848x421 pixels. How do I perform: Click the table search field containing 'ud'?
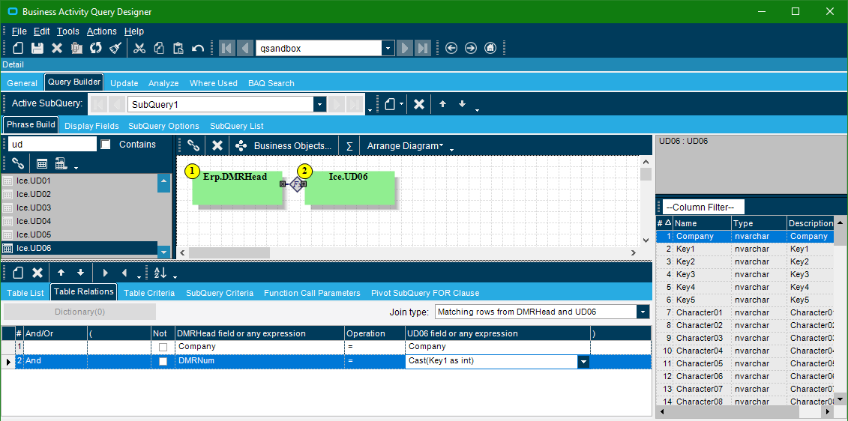point(52,145)
